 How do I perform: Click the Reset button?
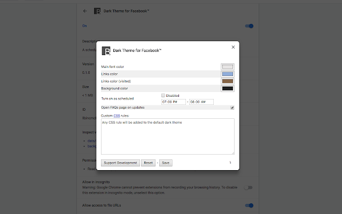point(149,163)
